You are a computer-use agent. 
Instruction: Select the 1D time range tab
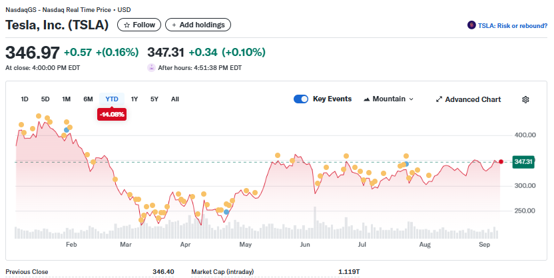[x=25, y=99]
